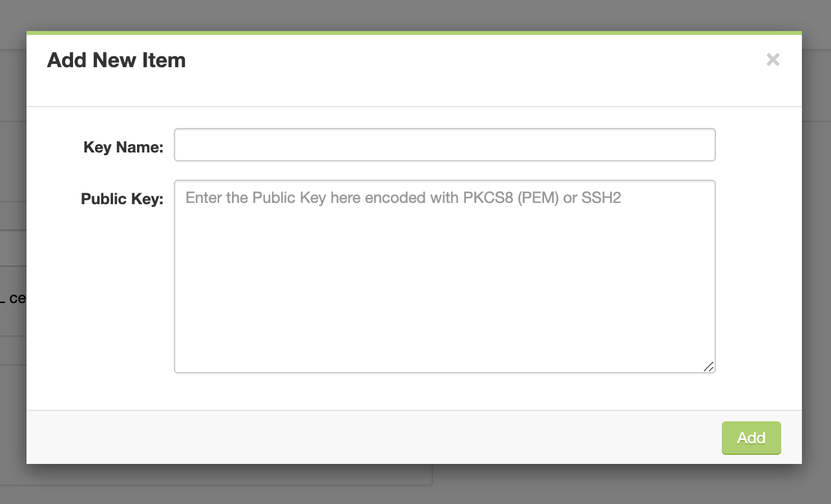Click the Public Key text area

(x=445, y=275)
